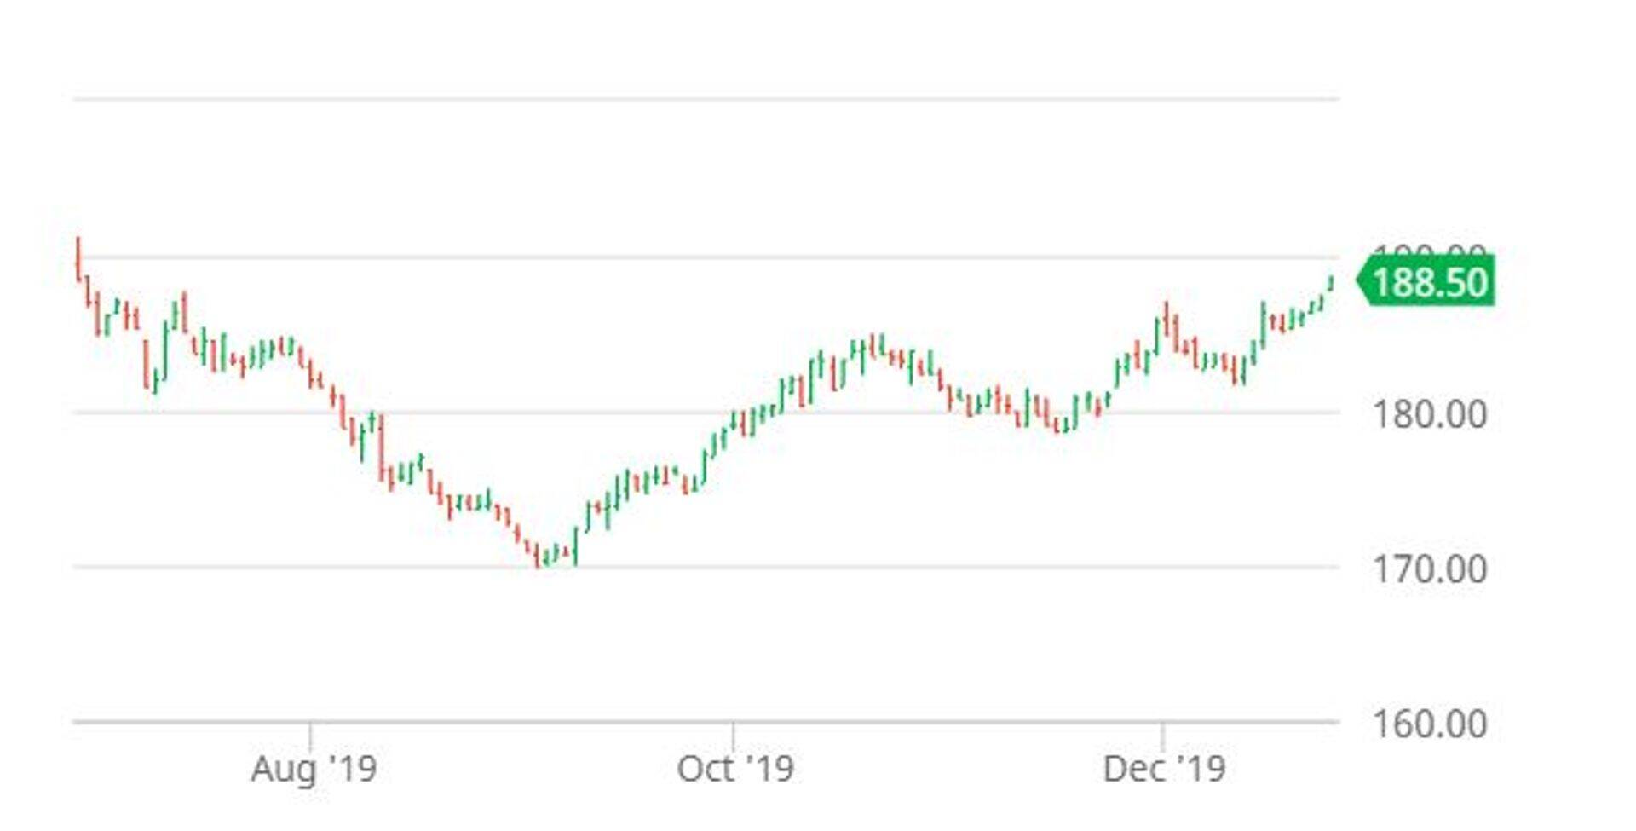Click the 170.00 price axis label
The image size is (1636, 831).
[1429, 569]
